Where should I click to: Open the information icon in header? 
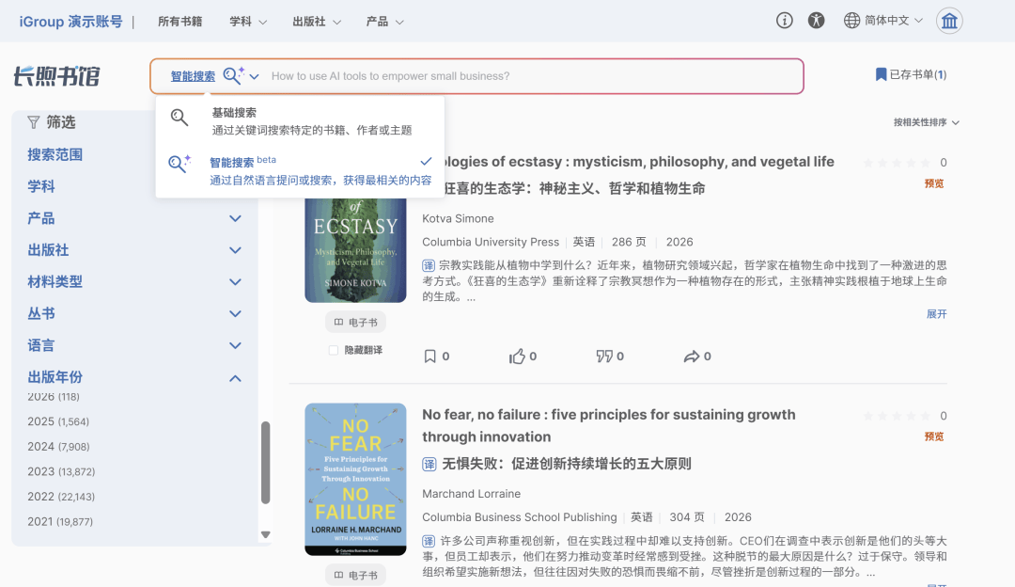[784, 21]
